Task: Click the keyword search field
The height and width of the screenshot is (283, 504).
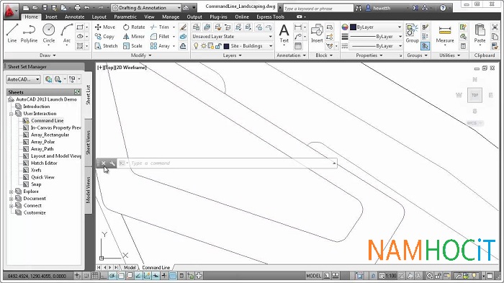Action: 318,9
